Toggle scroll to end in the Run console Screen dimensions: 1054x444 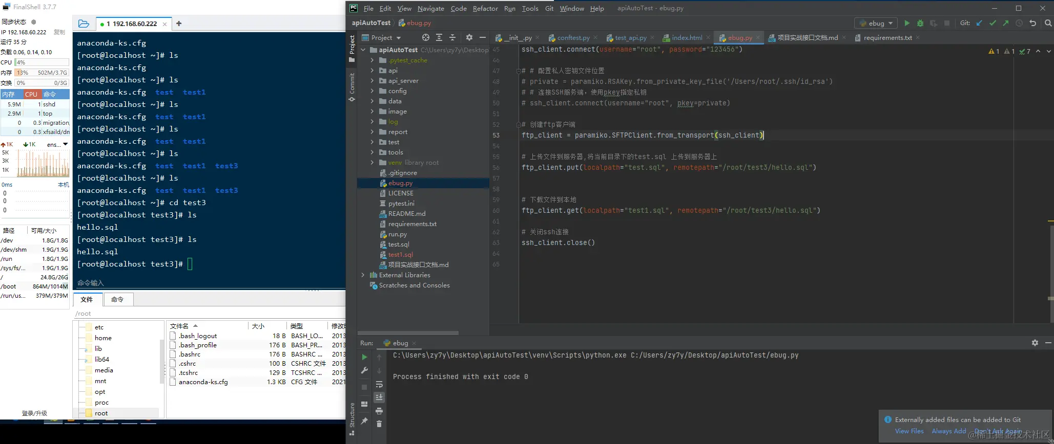pos(379,397)
